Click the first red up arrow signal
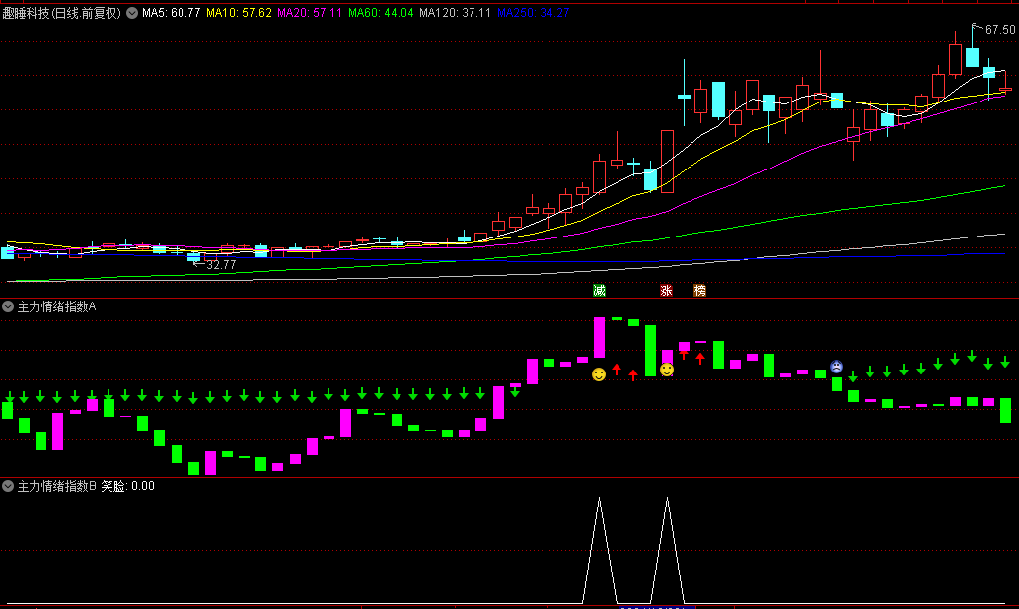This screenshot has height=609, width=1019. [617, 370]
